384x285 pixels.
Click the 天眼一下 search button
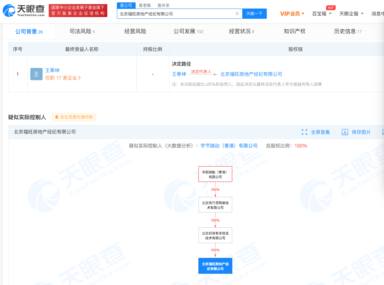coord(254,14)
